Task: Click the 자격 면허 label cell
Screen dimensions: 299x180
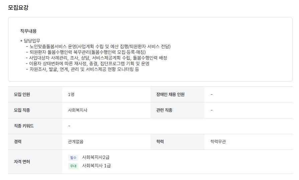Action: pos(35,162)
